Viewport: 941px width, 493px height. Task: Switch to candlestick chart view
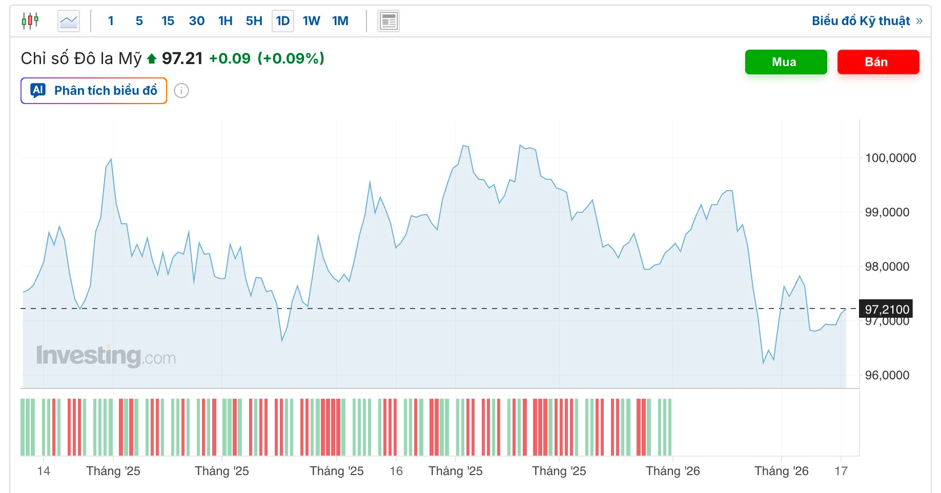coord(29,20)
